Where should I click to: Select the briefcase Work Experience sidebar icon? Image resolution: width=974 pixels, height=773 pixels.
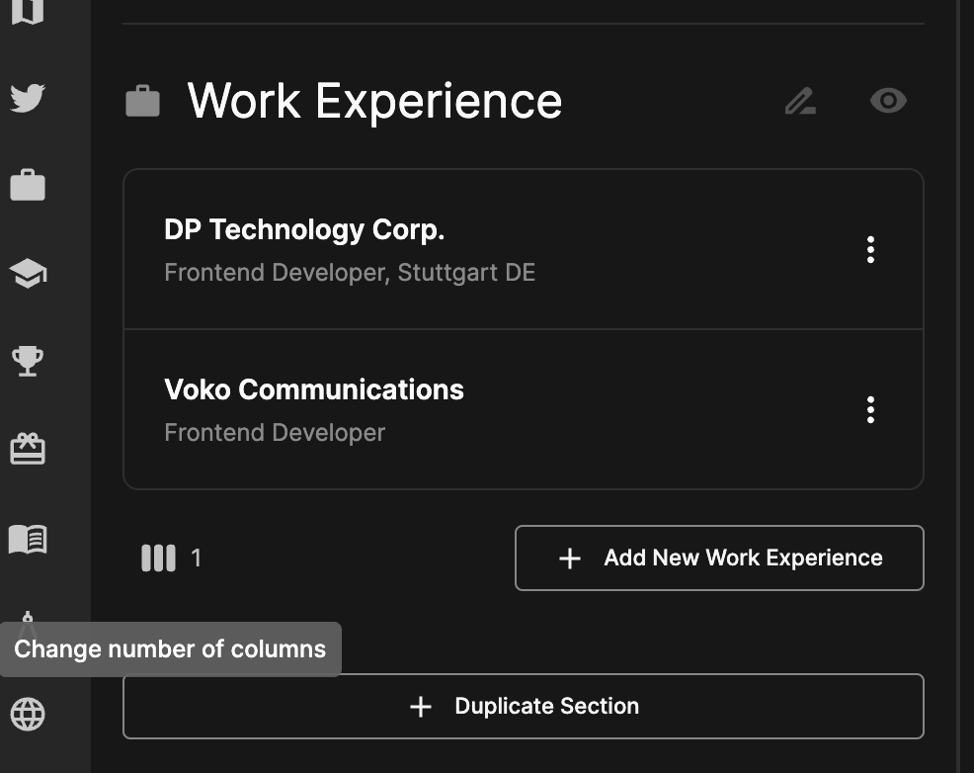point(29,185)
